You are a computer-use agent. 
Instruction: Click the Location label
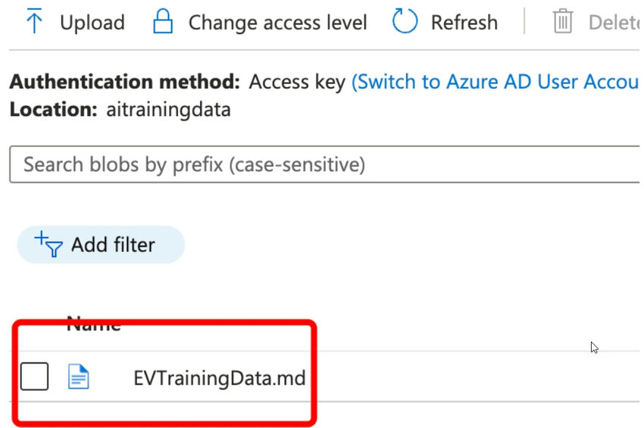click(53, 109)
